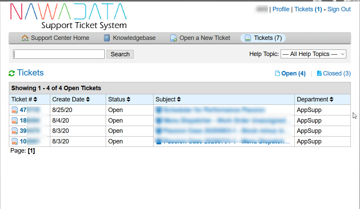Click ticket icon for ticket starting with 47

[14, 110]
